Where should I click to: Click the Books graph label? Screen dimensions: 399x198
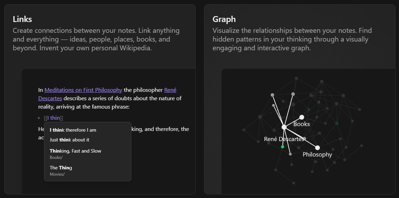click(x=302, y=124)
